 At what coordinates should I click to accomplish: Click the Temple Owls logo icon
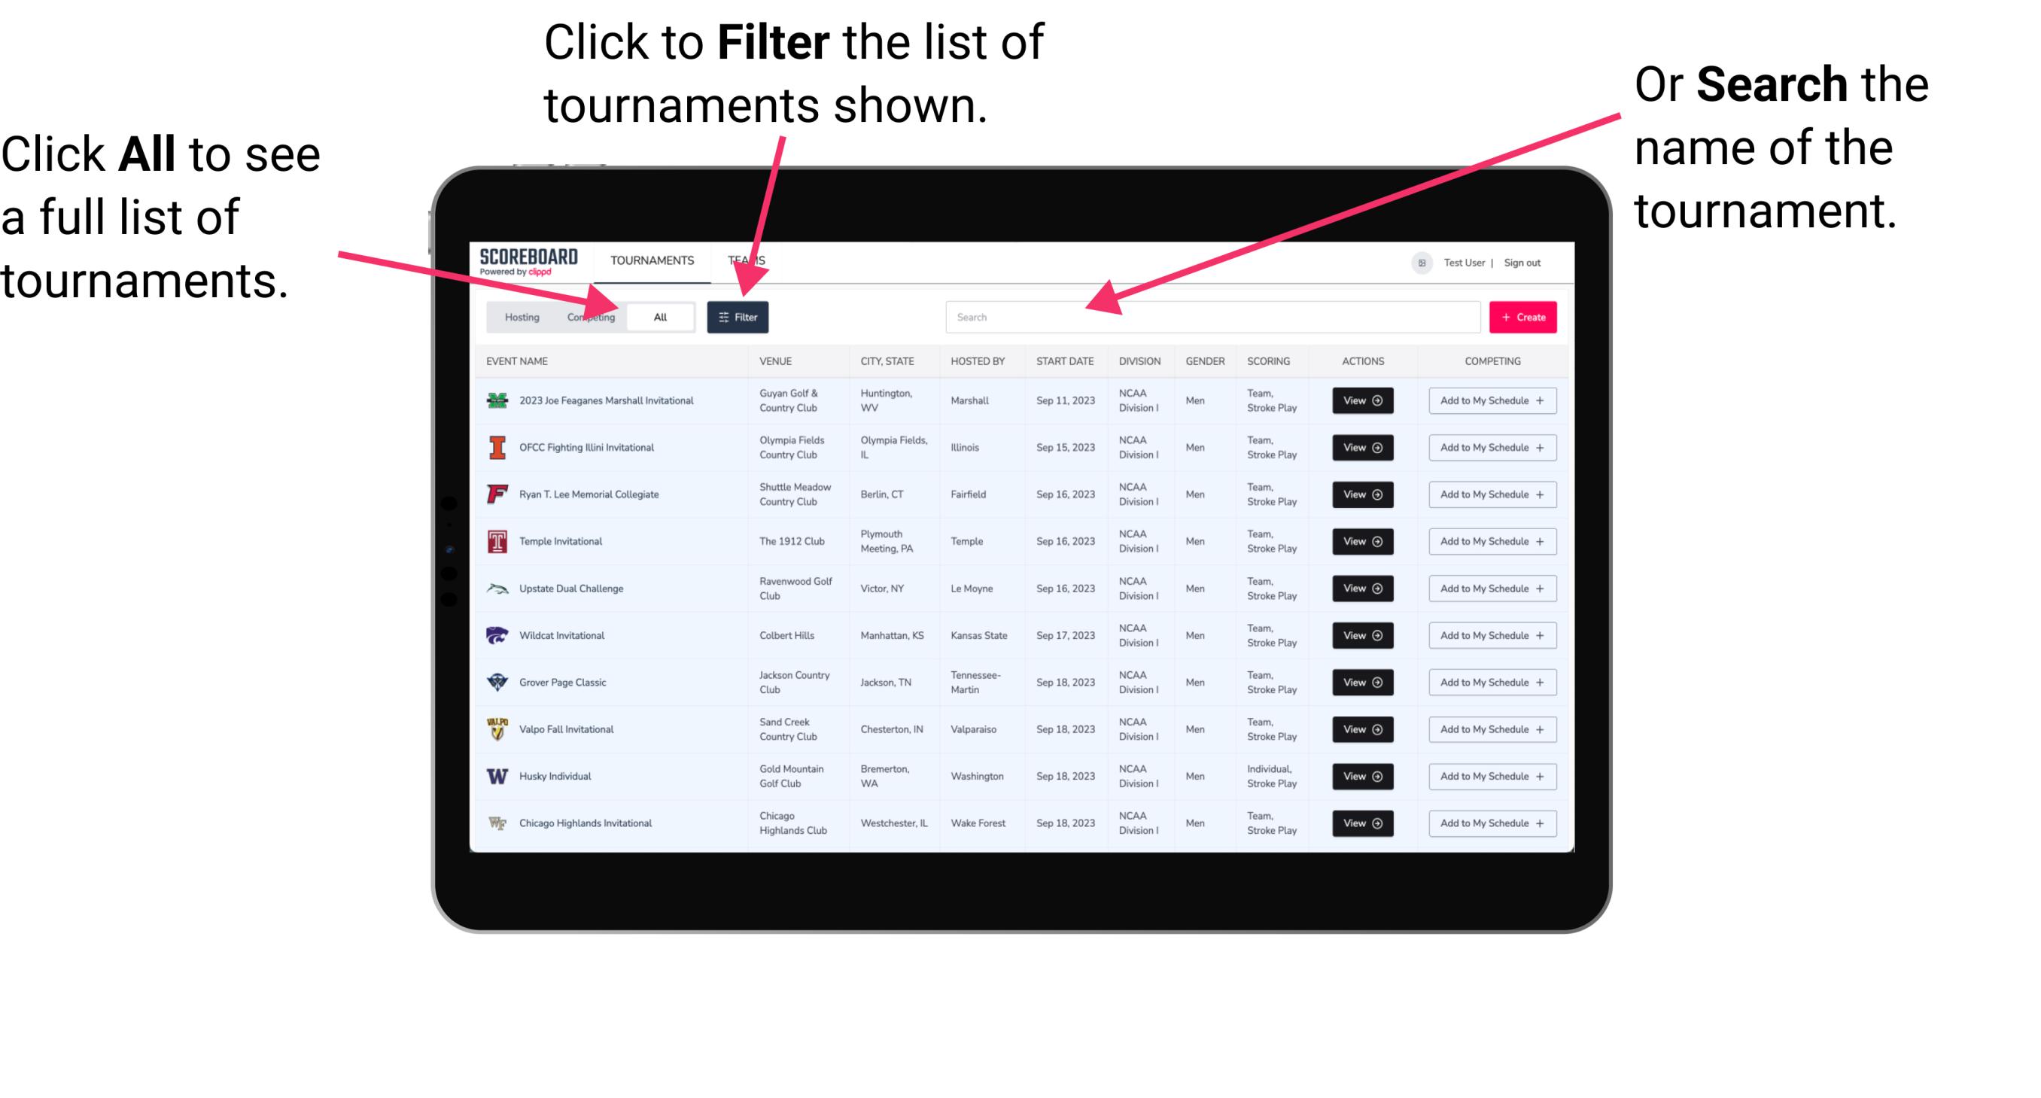coord(494,541)
